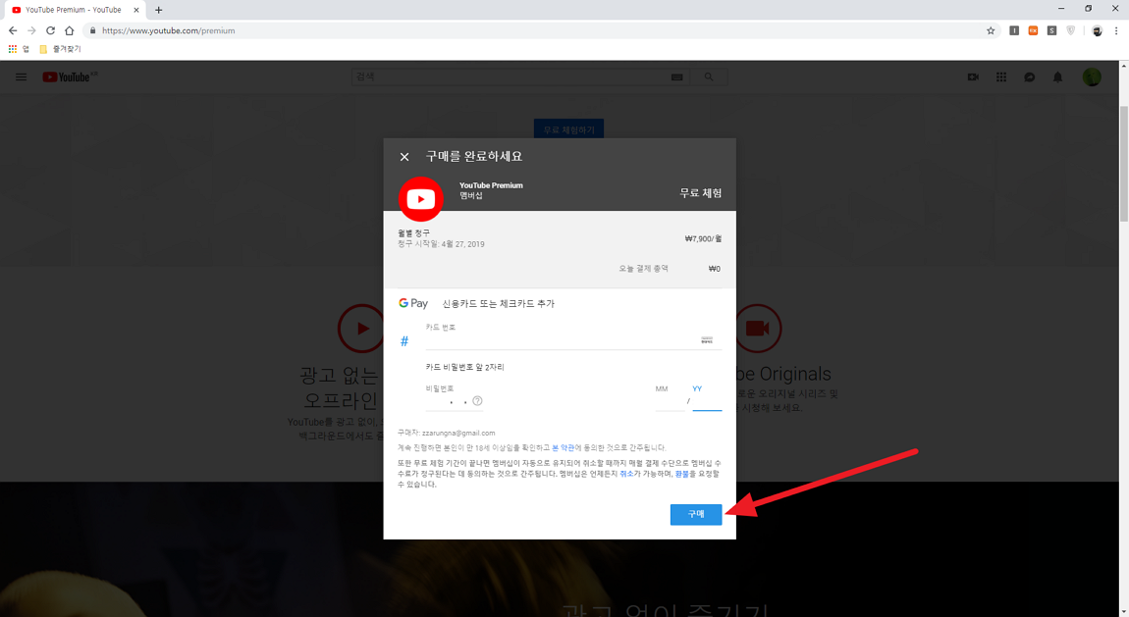
Task: Click the YY expiry year field
Action: (707, 401)
